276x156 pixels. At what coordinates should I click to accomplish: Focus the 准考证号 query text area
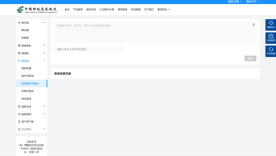tap(155, 32)
